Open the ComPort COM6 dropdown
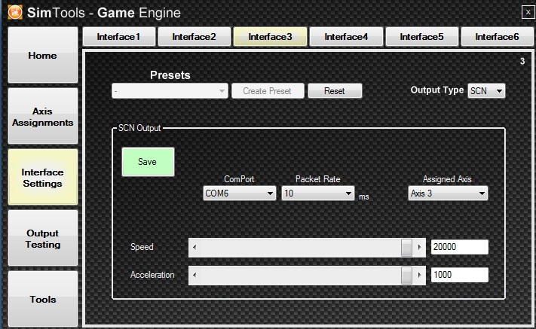 [x=239, y=193]
